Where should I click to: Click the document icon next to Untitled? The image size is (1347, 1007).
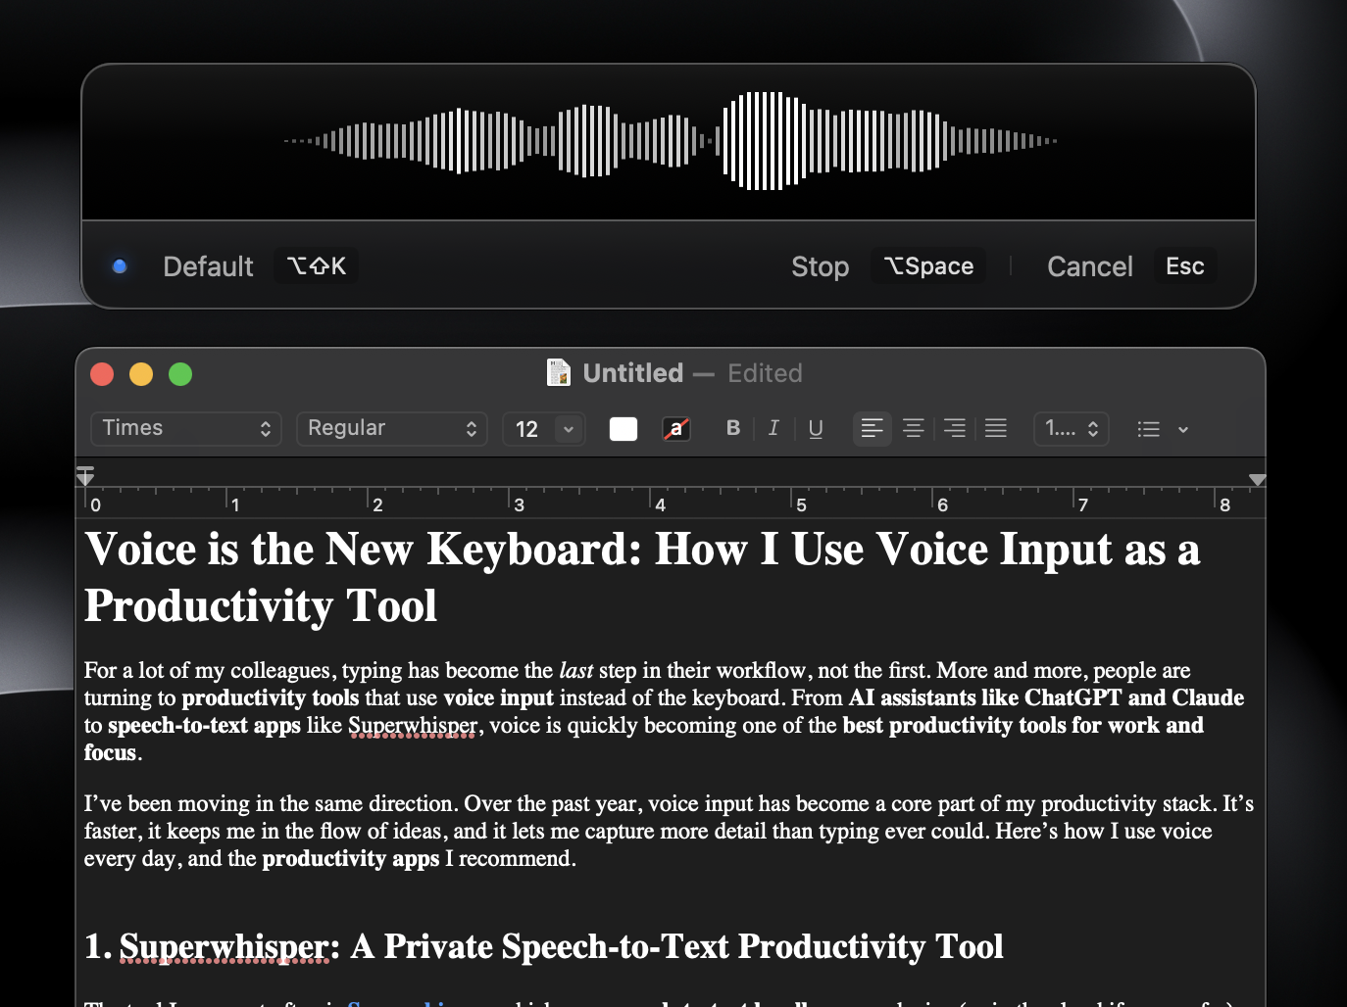click(559, 372)
